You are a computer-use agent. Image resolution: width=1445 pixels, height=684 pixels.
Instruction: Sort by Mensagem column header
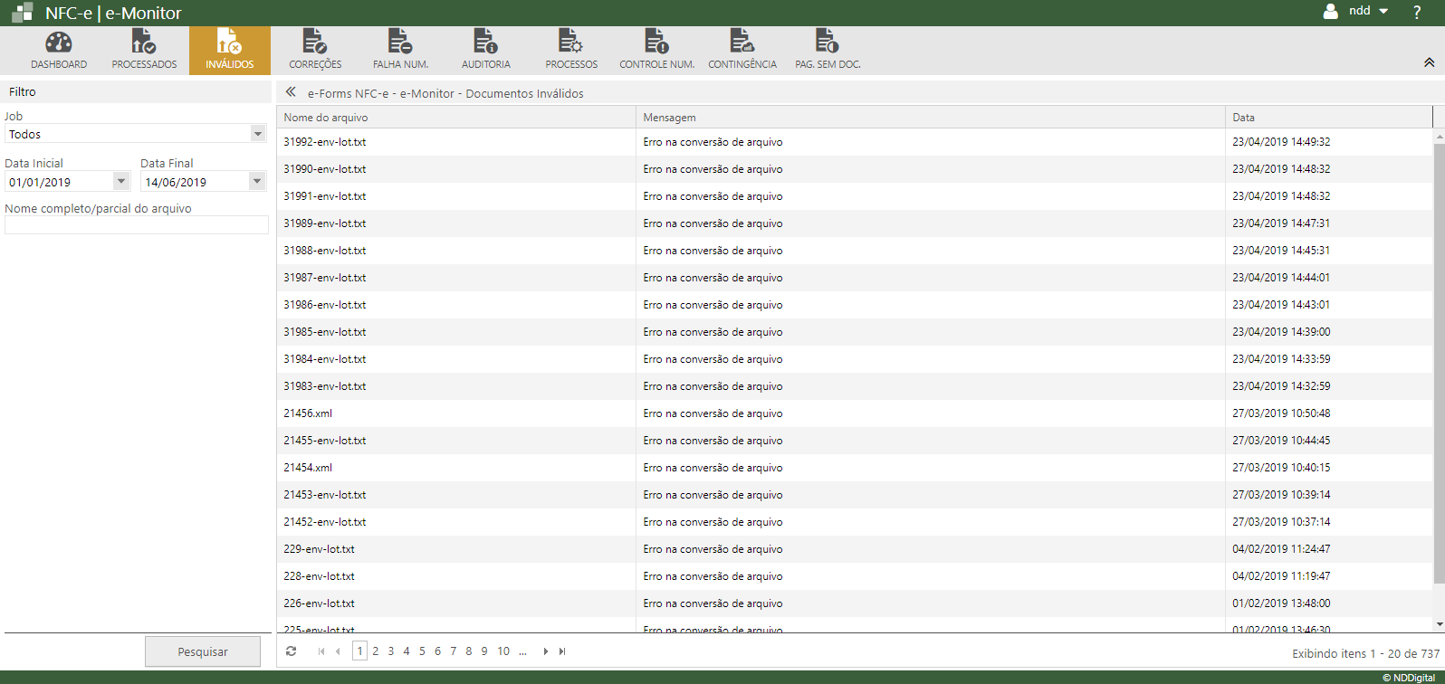(x=931, y=118)
